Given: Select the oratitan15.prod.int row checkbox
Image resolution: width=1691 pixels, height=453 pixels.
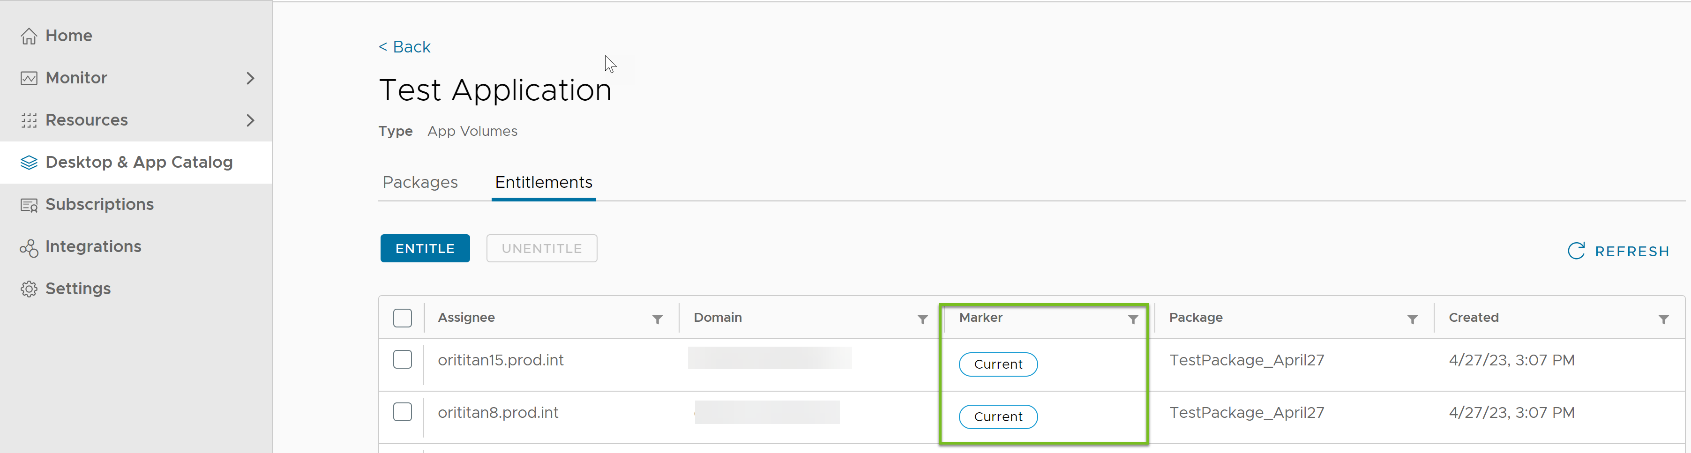Looking at the screenshot, I should [x=403, y=359].
